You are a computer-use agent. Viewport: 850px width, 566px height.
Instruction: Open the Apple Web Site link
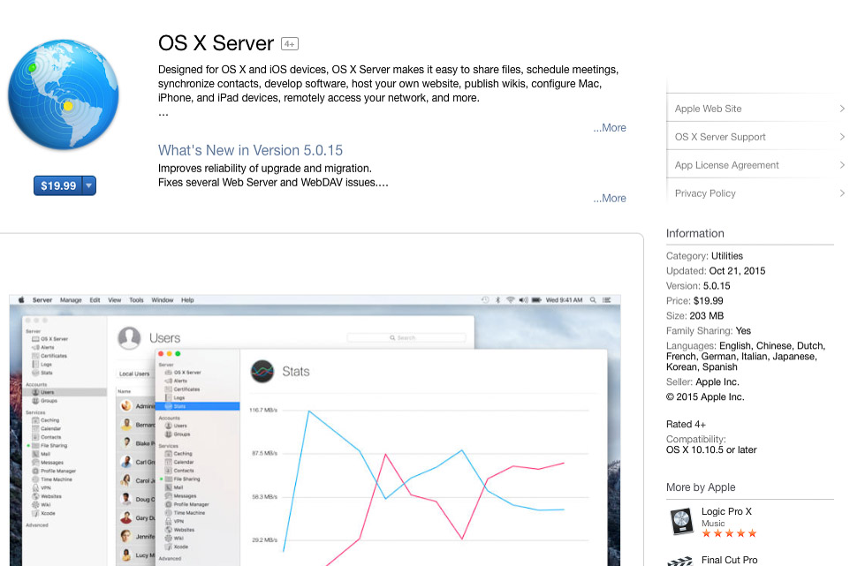pos(708,109)
